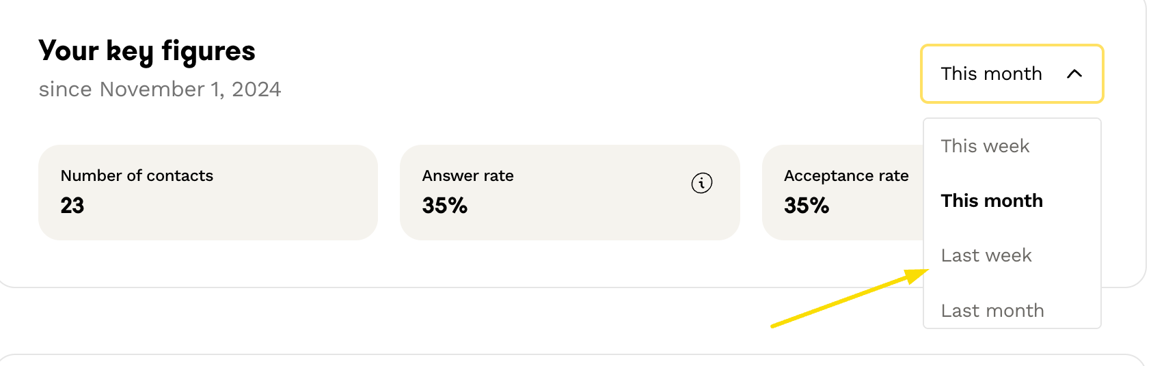1151x366 pixels.
Task: Click the Number of contacts card
Action: click(208, 193)
